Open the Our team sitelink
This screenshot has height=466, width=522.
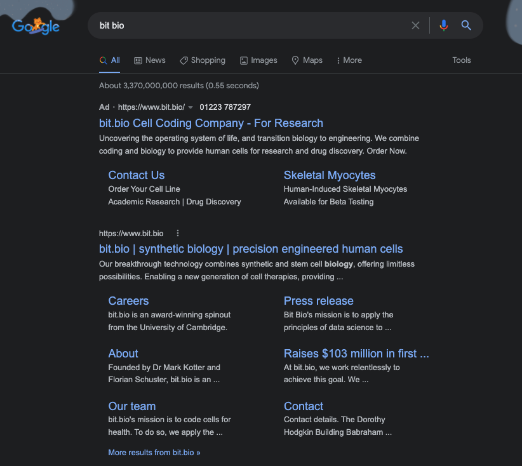pos(132,406)
